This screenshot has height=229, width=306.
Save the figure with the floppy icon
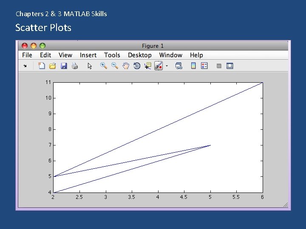point(64,66)
